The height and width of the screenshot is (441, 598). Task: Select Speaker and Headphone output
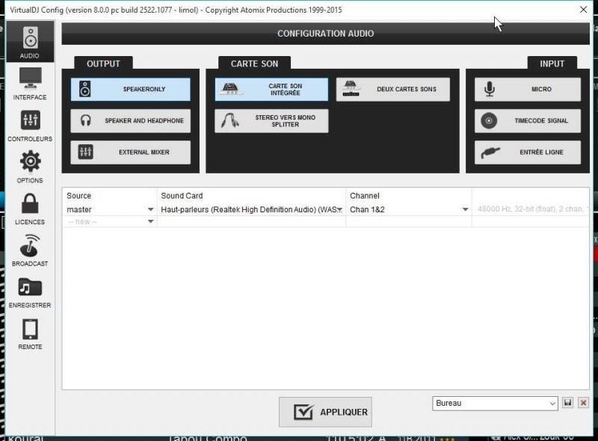(x=131, y=121)
